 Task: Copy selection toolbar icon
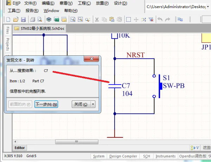pyautogui.click(x=104, y=20)
